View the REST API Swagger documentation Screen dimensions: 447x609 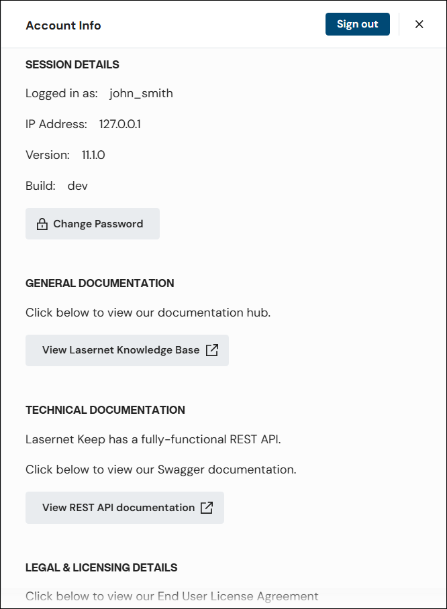125,508
